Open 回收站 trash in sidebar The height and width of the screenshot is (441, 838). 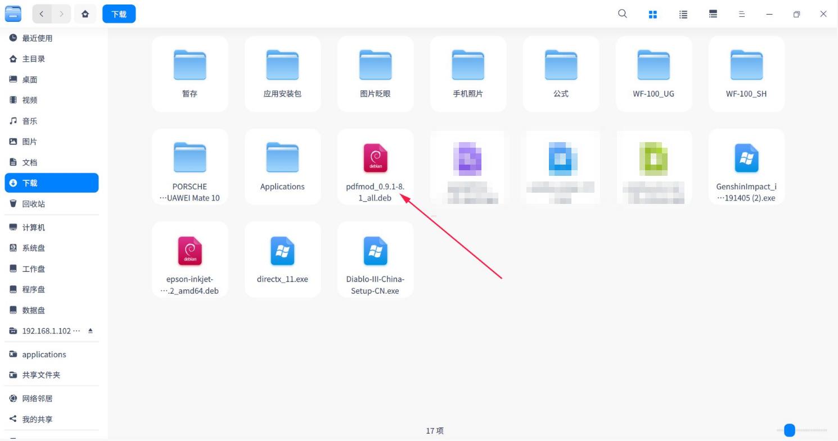point(33,204)
